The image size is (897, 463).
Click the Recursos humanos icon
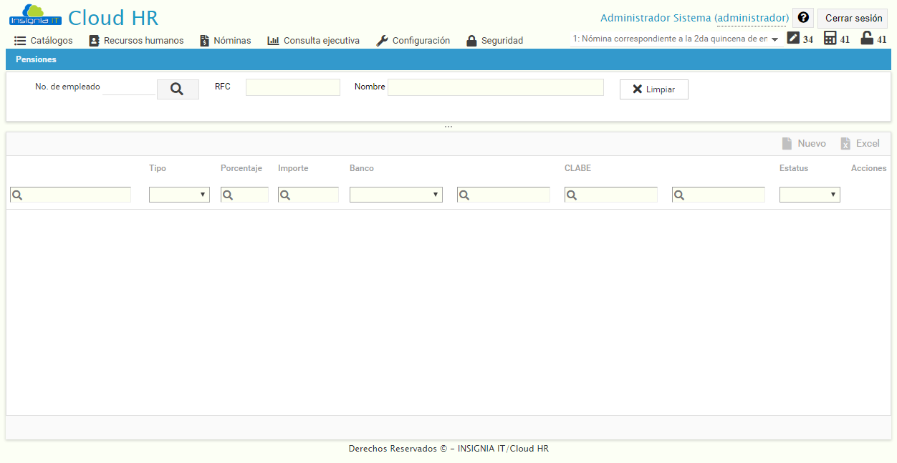click(94, 40)
